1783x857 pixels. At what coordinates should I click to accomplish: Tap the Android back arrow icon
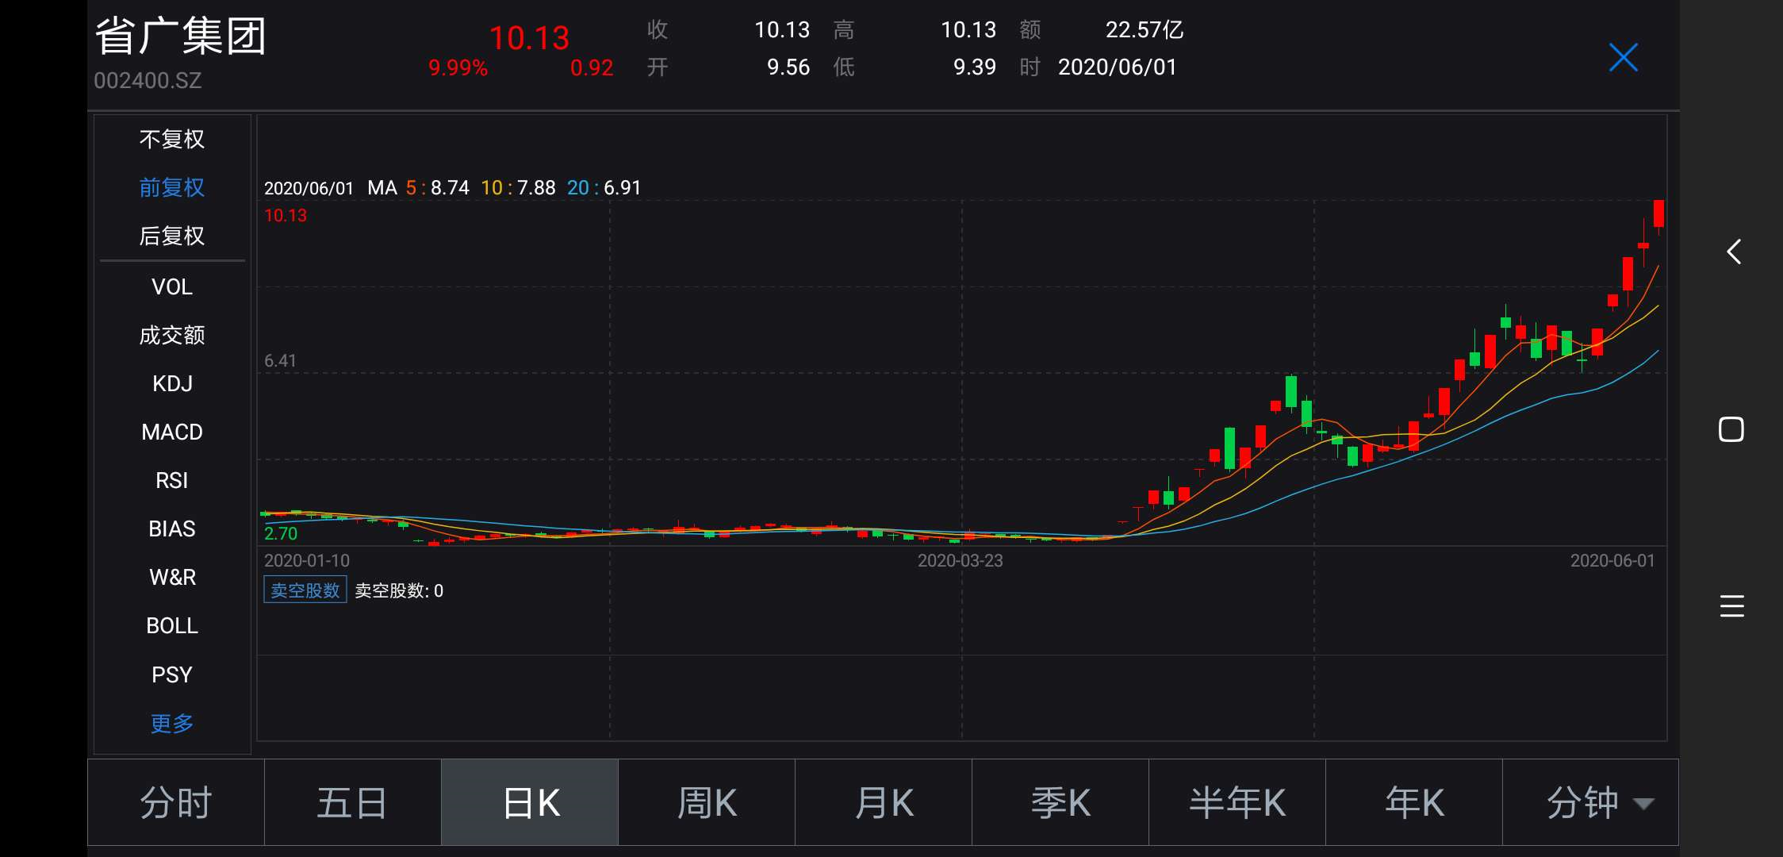[1734, 252]
